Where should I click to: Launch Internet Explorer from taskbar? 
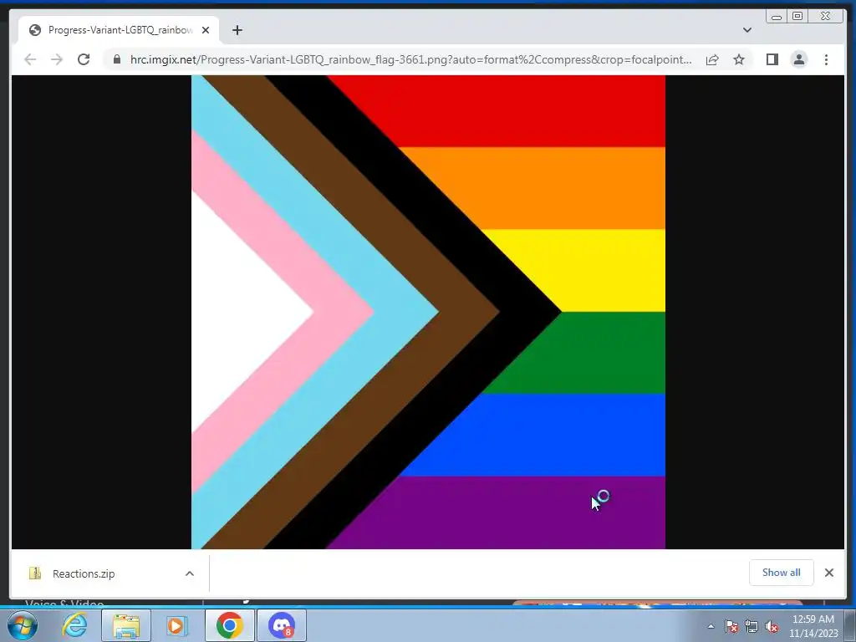74,625
